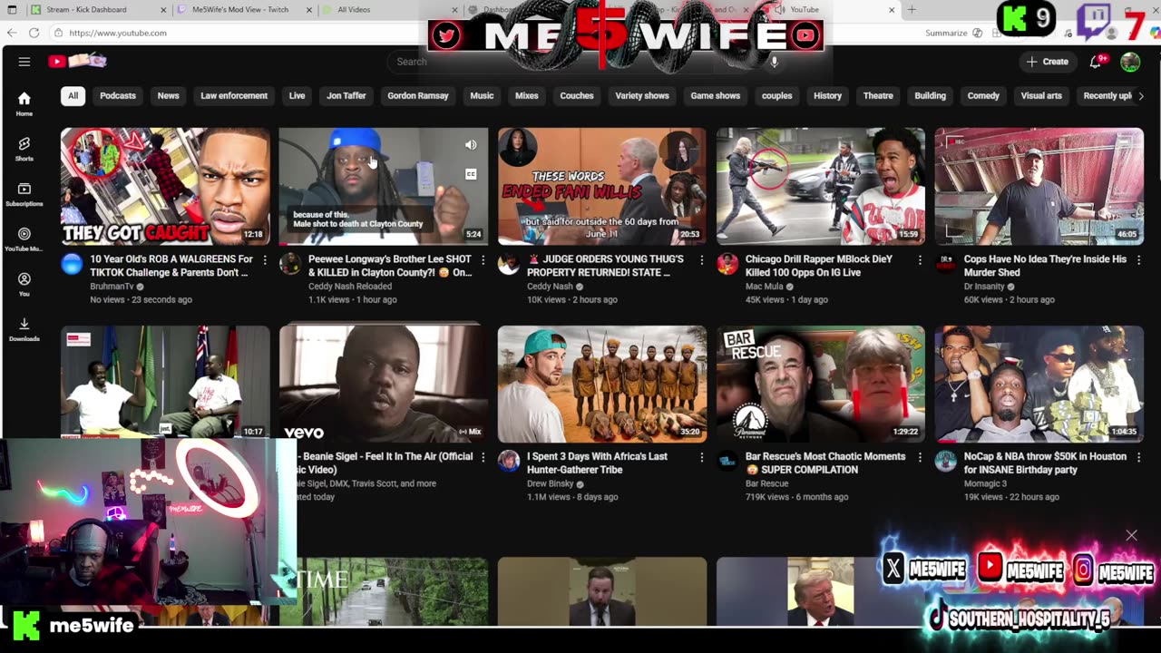Image resolution: width=1161 pixels, height=653 pixels.
Task: Open Downloads in the sidebar
Action: point(24,330)
